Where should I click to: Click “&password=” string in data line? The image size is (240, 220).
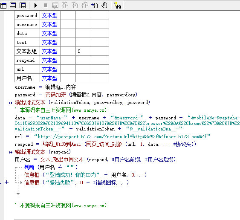pyautogui.click(x=127, y=118)
